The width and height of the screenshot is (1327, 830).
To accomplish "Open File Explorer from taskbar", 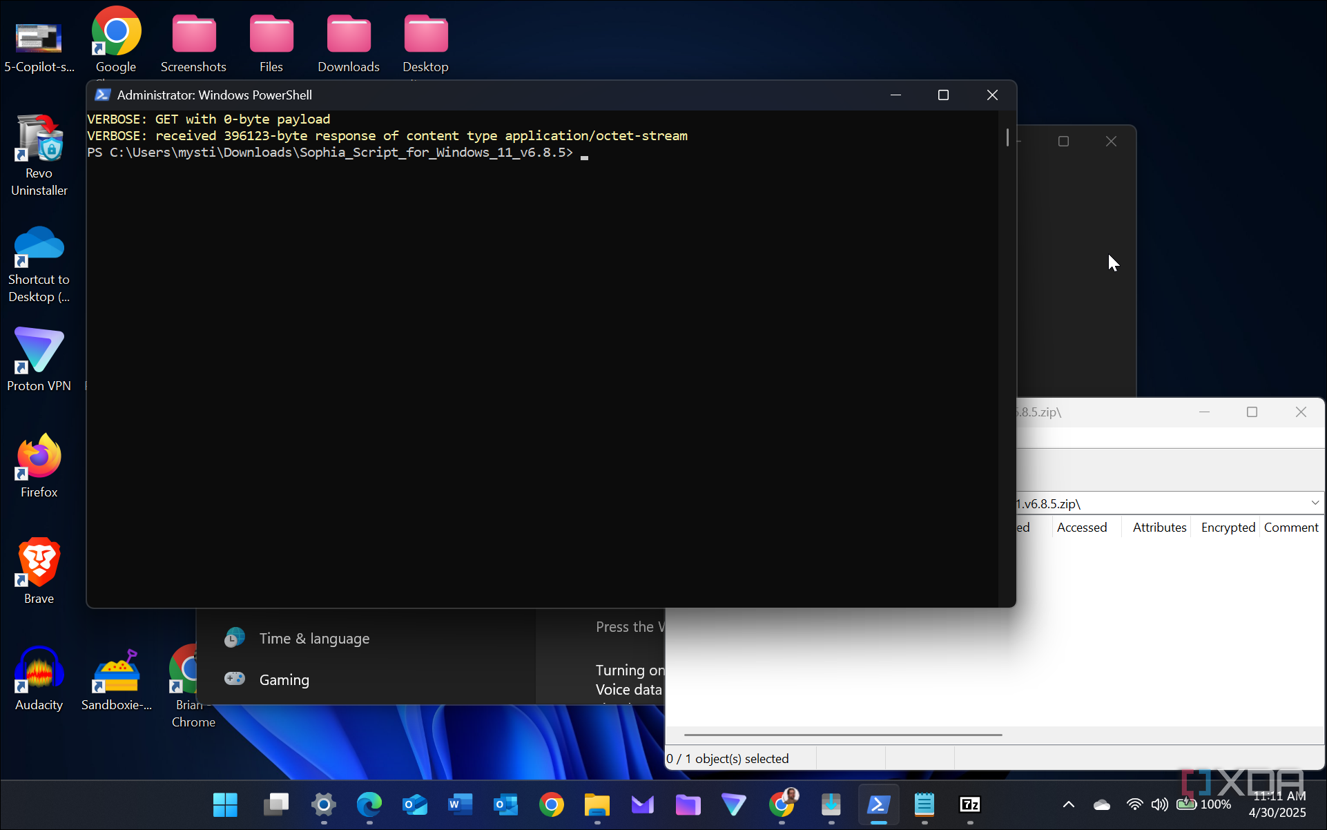I will [x=597, y=804].
